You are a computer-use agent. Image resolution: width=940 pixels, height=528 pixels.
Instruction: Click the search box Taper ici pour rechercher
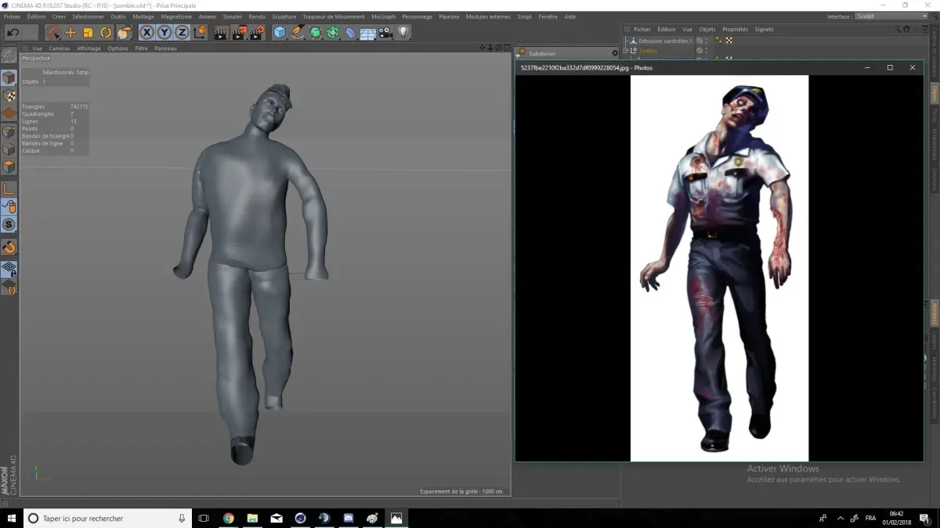pyautogui.click(x=107, y=518)
